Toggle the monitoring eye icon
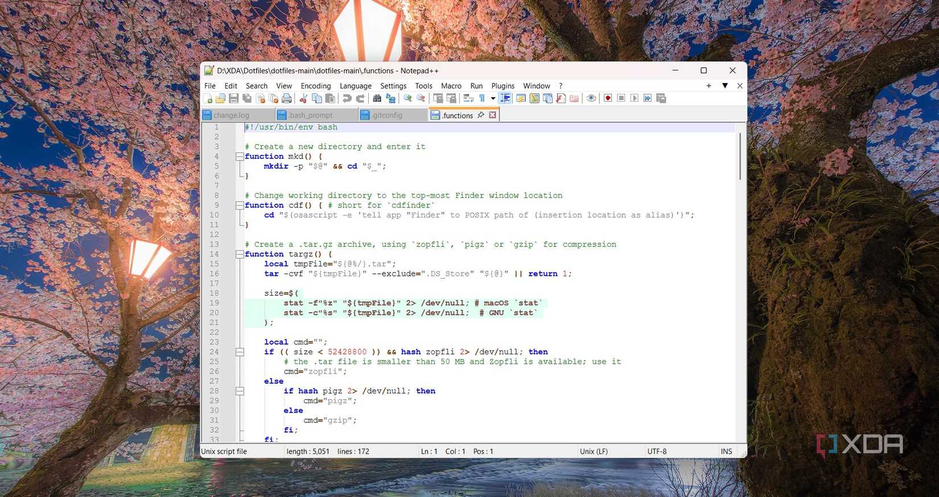This screenshot has height=497, width=939. coord(591,98)
